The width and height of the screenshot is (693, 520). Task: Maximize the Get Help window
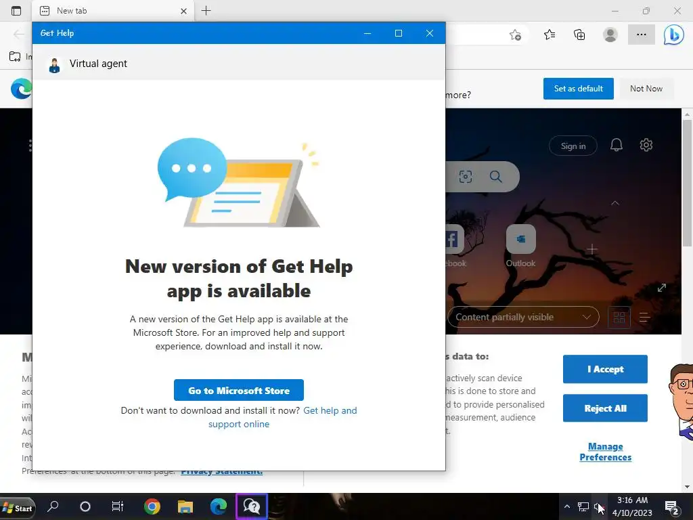pos(398,33)
